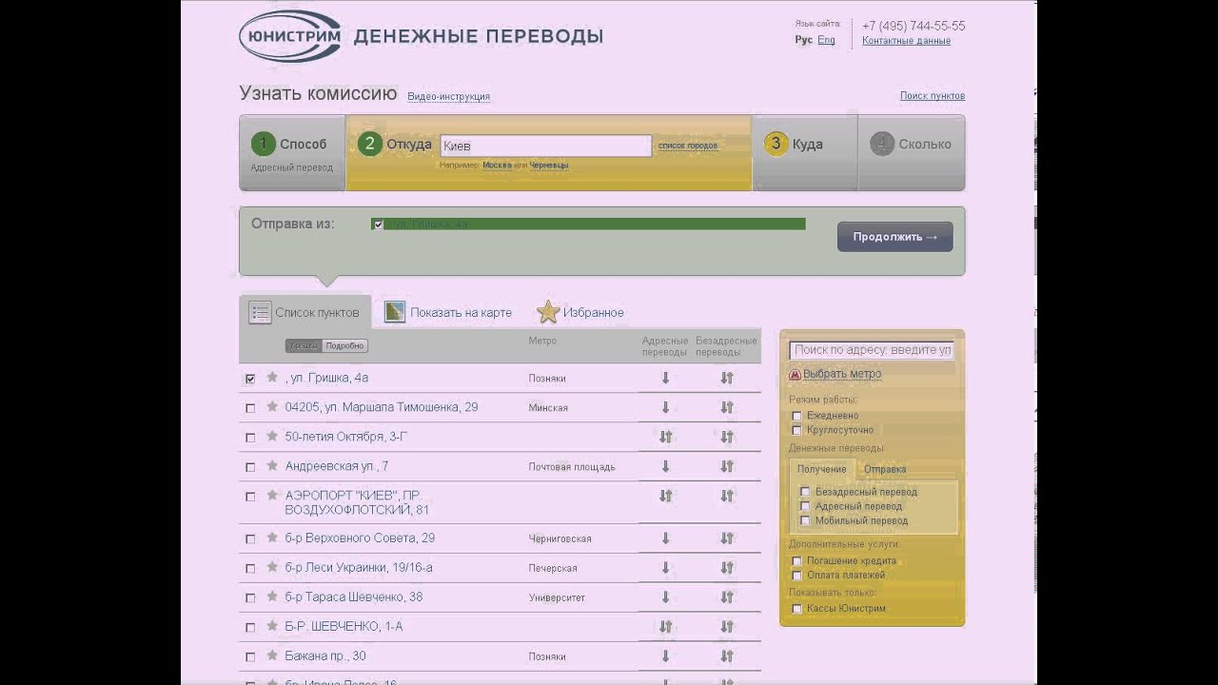Check the Андреевская ул., 7 checkbox

coord(250,467)
